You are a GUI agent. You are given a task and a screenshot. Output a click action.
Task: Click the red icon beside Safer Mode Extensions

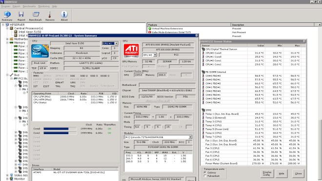pyautogui.click(x=150, y=32)
